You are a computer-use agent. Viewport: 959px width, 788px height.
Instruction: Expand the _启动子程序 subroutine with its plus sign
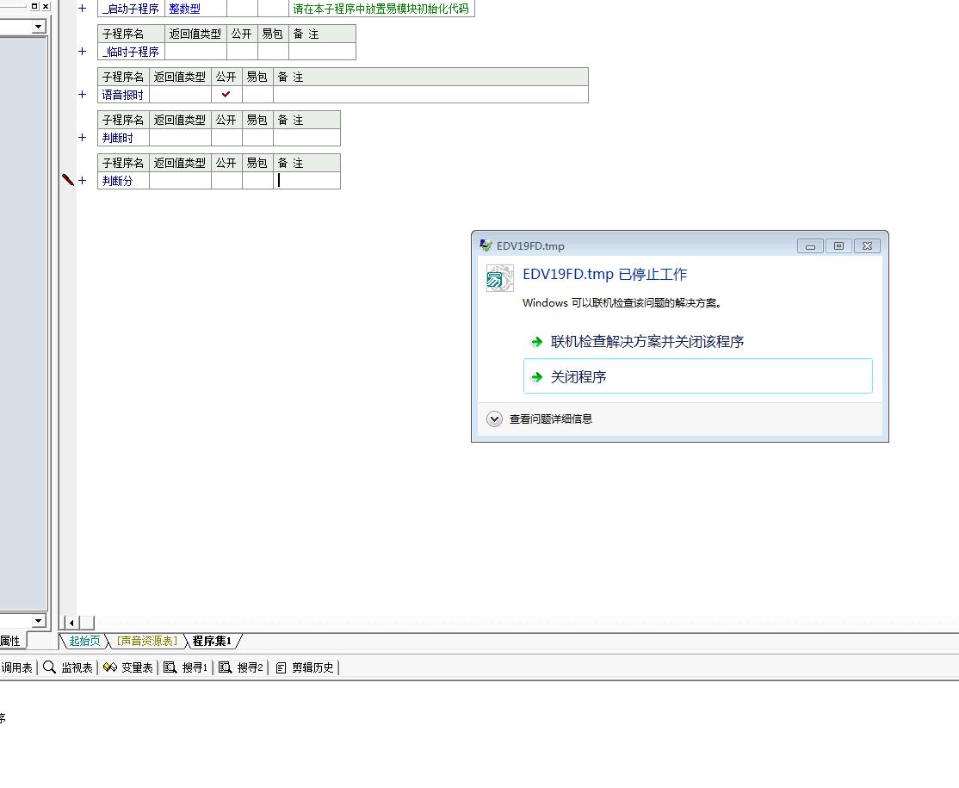(83, 9)
